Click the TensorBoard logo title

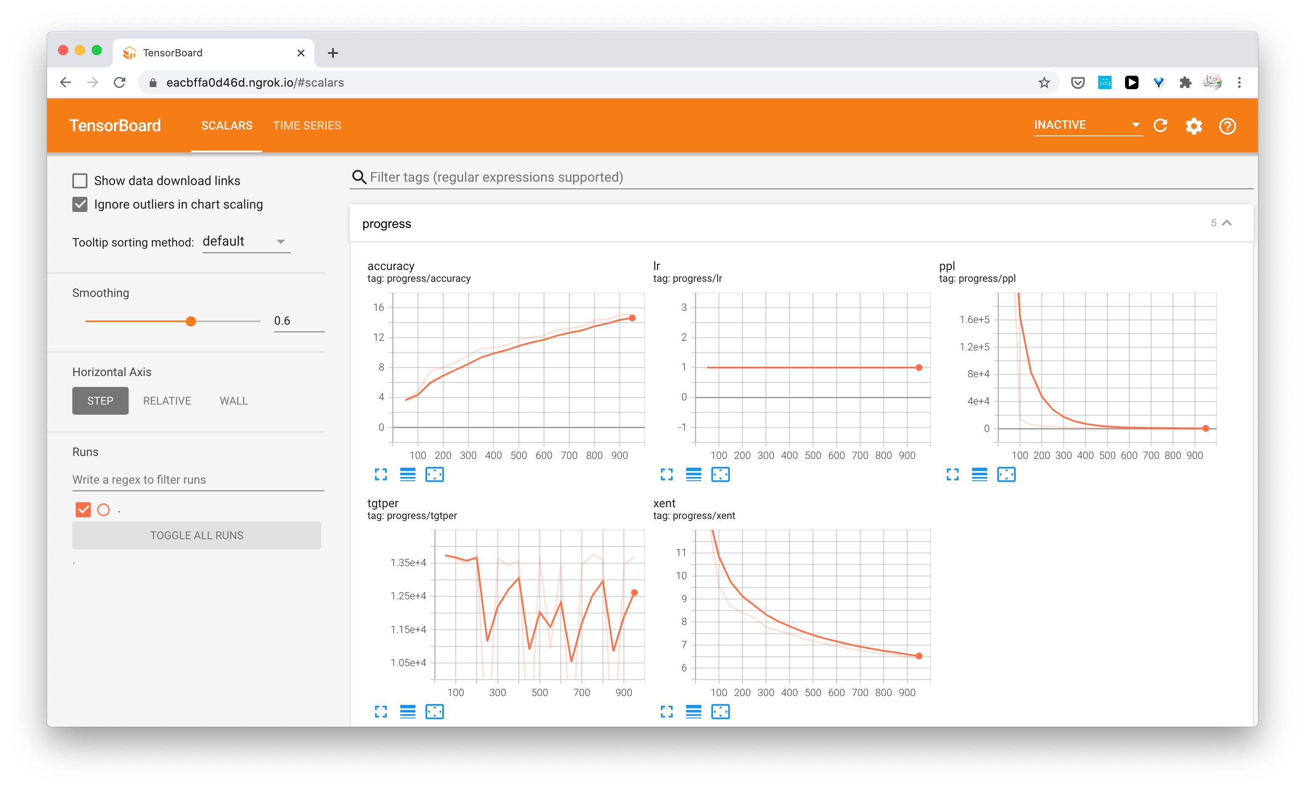click(115, 126)
